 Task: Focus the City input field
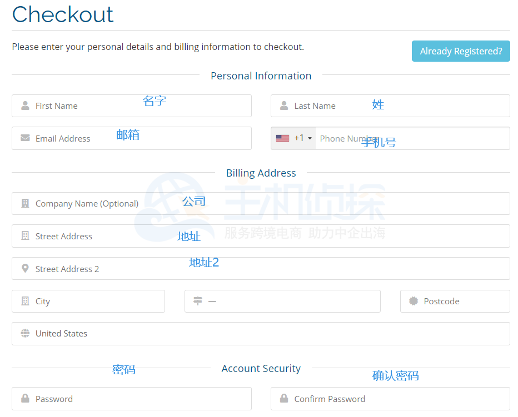[x=88, y=301]
